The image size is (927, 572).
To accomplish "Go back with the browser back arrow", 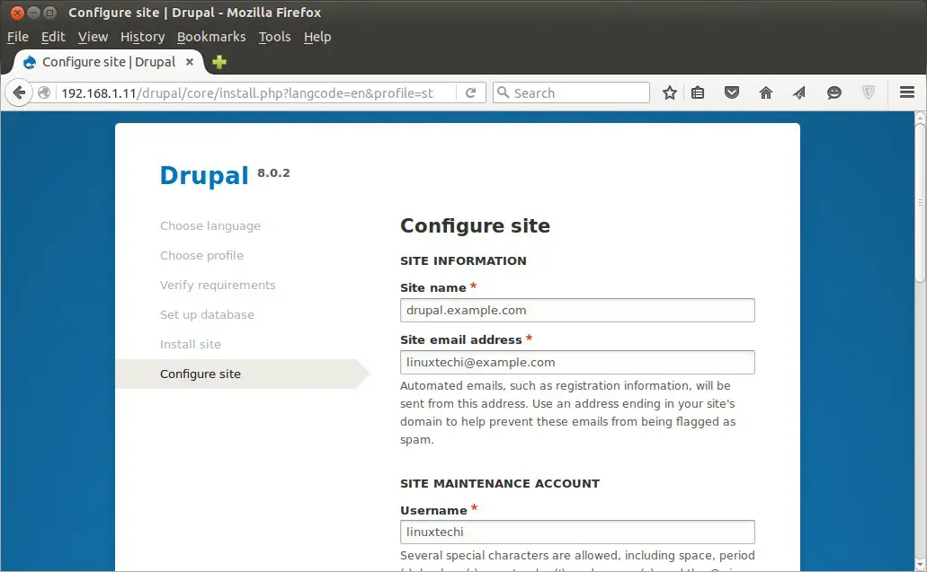I will (x=19, y=92).
